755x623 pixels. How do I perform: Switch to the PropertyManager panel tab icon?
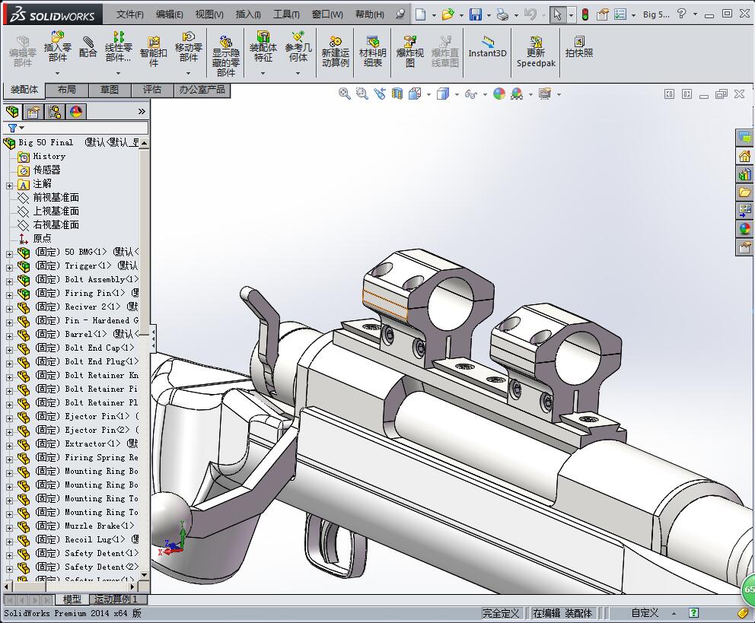click(x=33, y=112)
